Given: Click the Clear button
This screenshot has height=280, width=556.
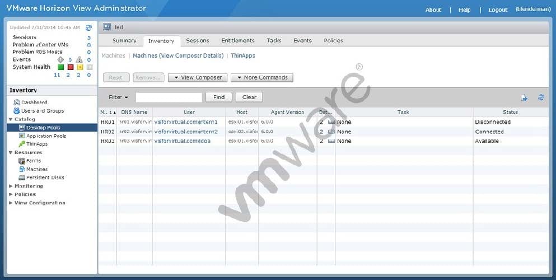Looking at the screenshot, I should point(249,97).
